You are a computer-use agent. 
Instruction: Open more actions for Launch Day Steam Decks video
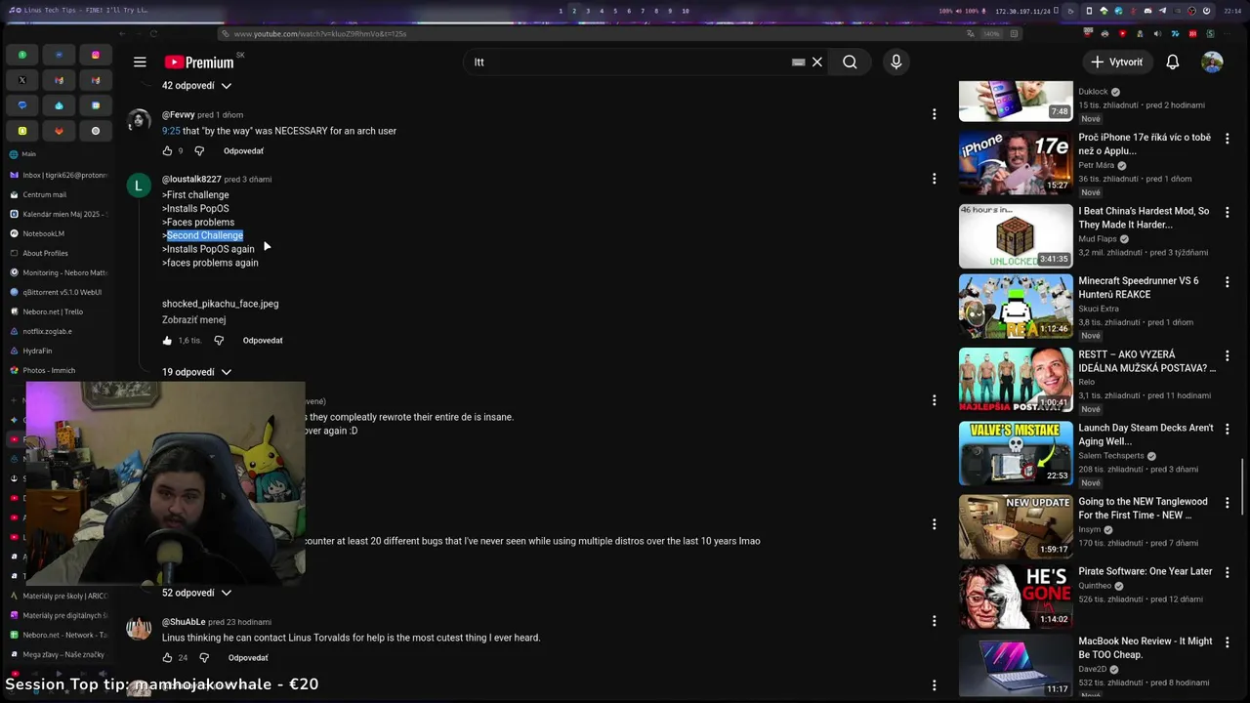tap(1228, 430)
